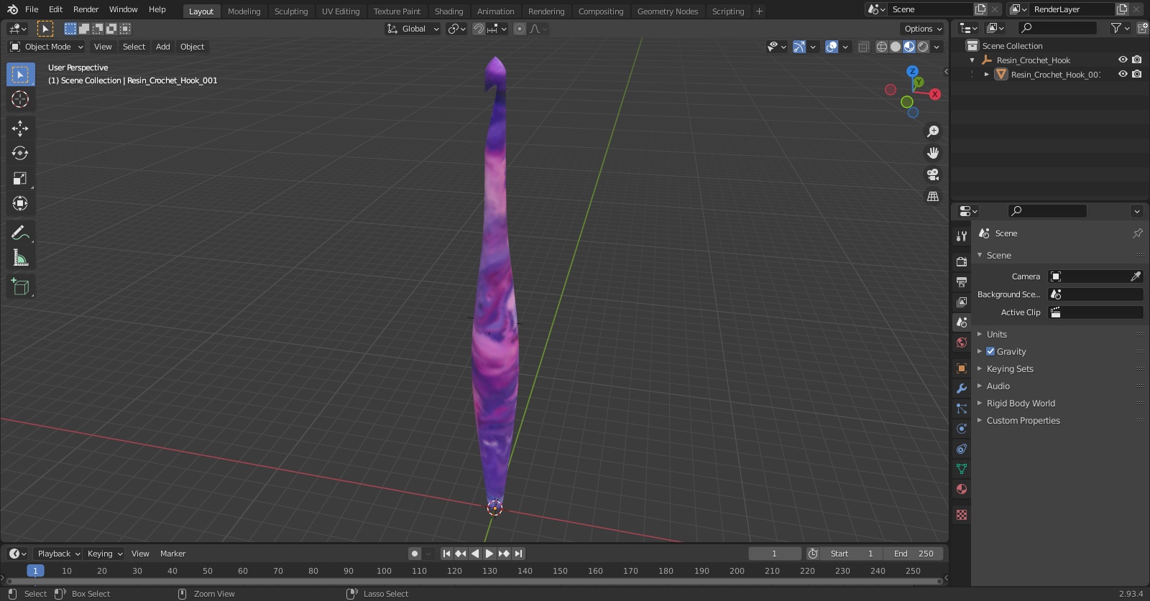Open the Keying dropdown
This screenshot has width=1150, height=601.
pyautogui.click(x=105, y=554)
